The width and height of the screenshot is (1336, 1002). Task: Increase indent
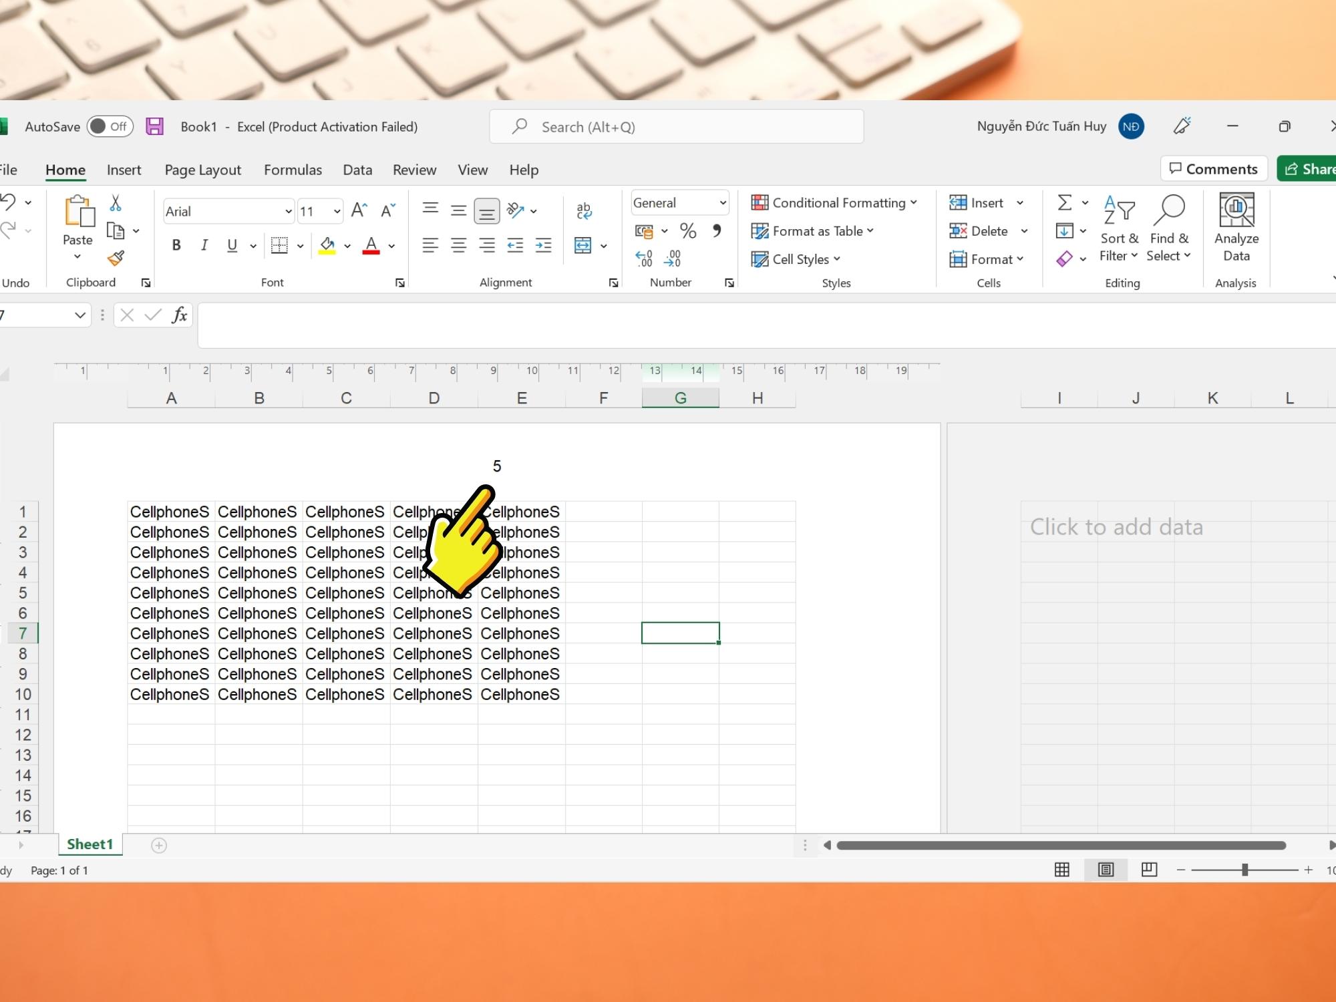click(x=544, y=245)
